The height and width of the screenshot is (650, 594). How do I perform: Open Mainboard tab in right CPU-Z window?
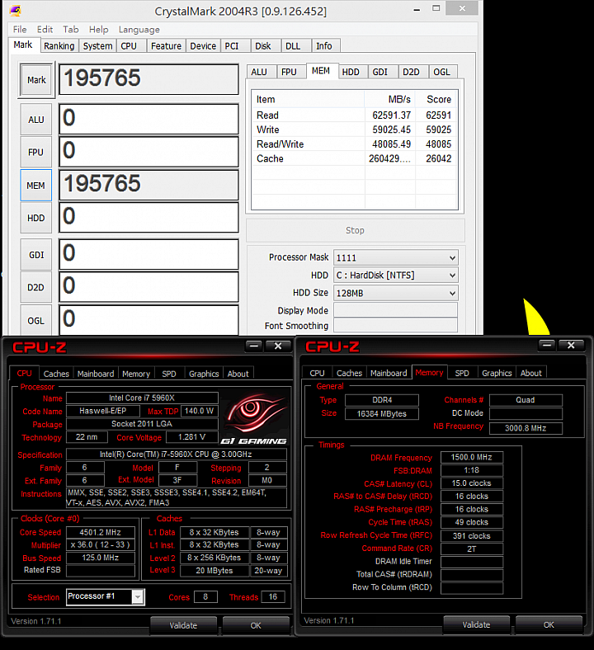tap(389, 373)
